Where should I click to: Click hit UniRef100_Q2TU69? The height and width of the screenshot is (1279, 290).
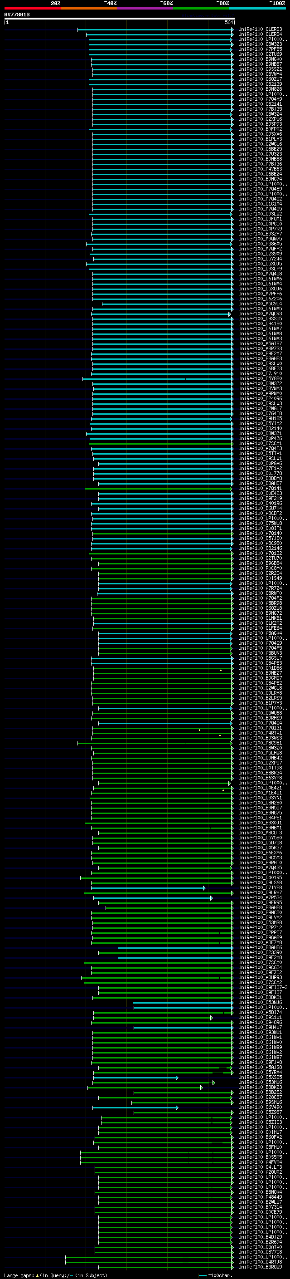click(260, 54)
